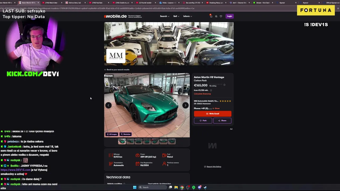Open the Windows Start menu
The height and width of the screenshot is (191, 340).
tap(135, 187)
